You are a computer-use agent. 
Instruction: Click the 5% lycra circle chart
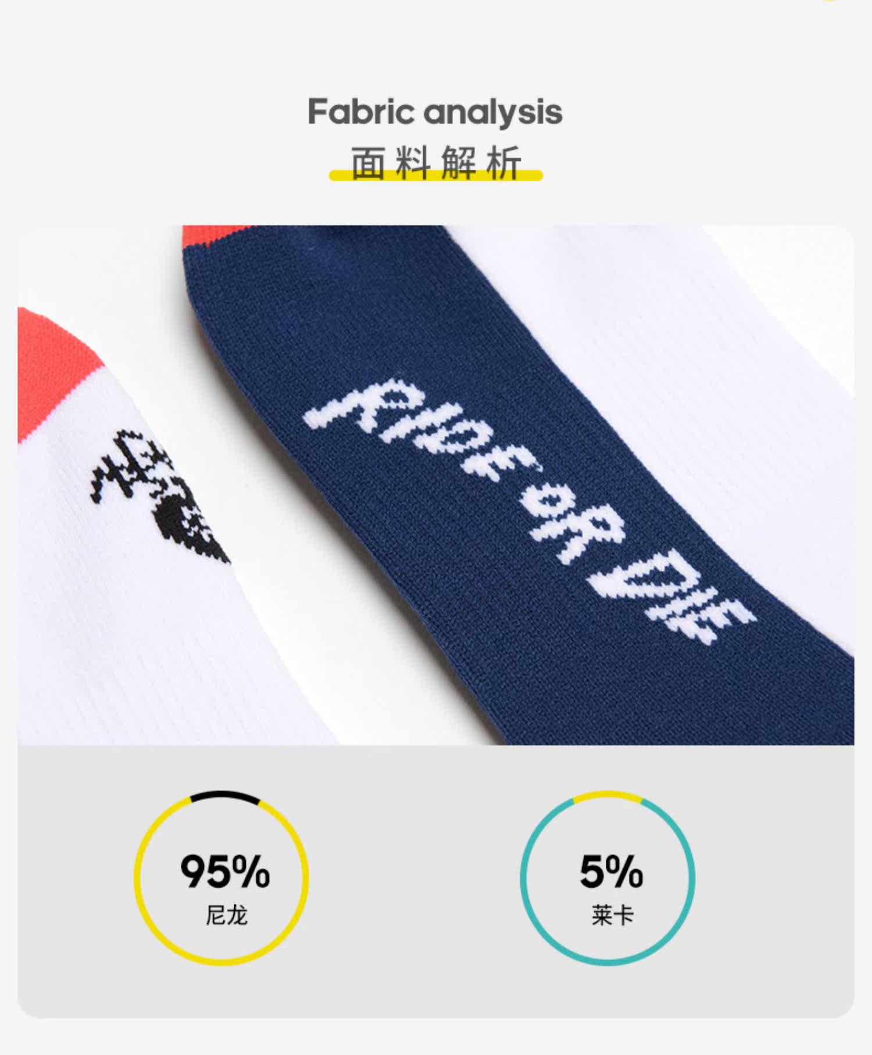[607, 878]
